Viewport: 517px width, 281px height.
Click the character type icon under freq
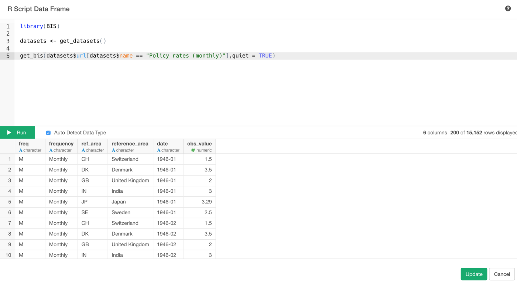(21, 150)
